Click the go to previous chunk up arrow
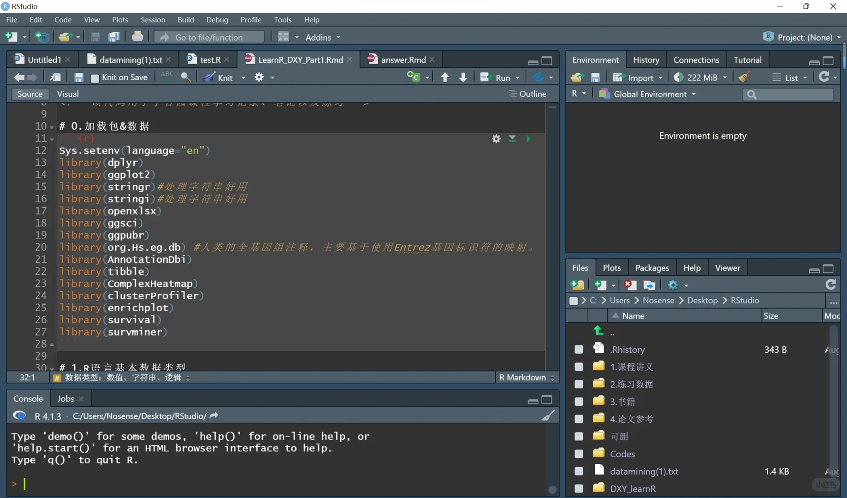The height and width of the screenshot is (498, 847). pos(445,77)
